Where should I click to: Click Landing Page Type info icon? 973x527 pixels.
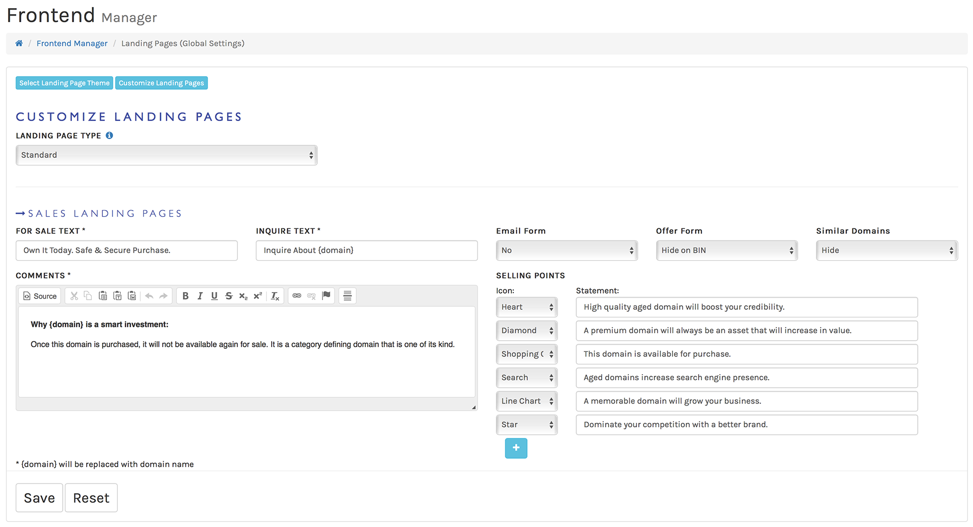click(109, 136)
